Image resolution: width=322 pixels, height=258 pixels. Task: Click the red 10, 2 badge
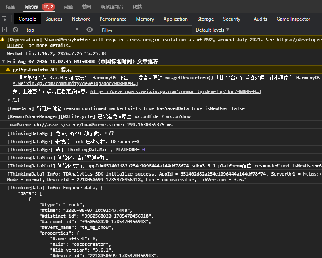coord(48,7)
